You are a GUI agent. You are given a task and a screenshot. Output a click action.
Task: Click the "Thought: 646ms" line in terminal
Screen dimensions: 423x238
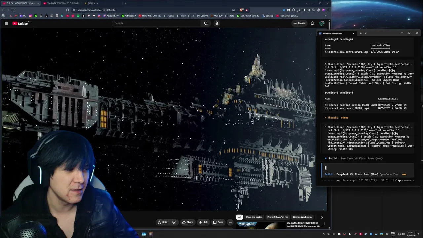click(336, 118)
